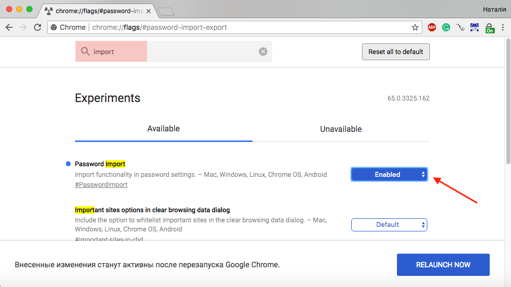The height and width of the screenshot is (287, 511).
Task: Select the Available tab
Action: (163, 129)
